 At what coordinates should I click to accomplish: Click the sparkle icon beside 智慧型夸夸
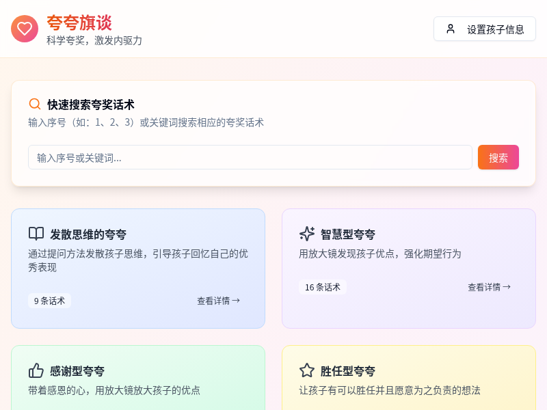click(x=306, y=234)
